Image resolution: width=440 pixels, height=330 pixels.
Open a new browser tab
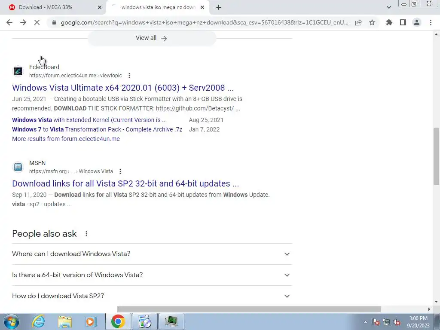(219, 7)
